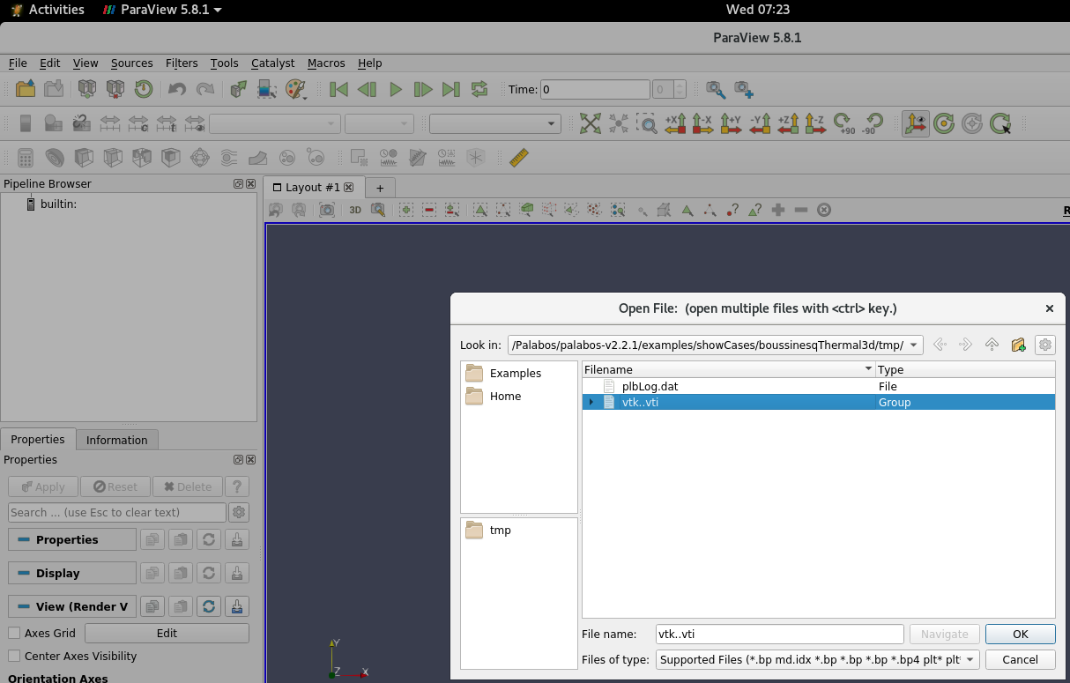Open the Filters menu
1070x683 pixels.
click(182, 63)
